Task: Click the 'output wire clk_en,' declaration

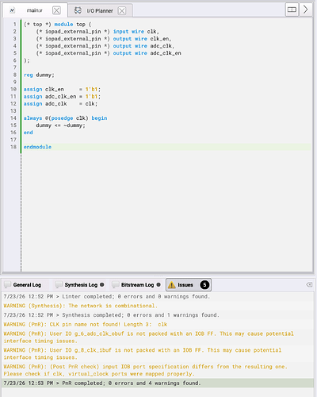Action: coord(143,39)
